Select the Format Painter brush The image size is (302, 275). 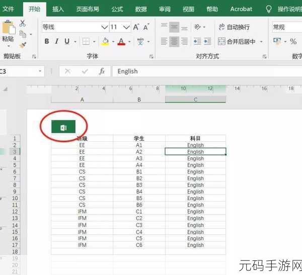click(23, 45)
